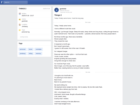Image resolution: width=140 pixels, height=105 pixels.
Task: Click the type value personal log
Action: click(26, 32)
